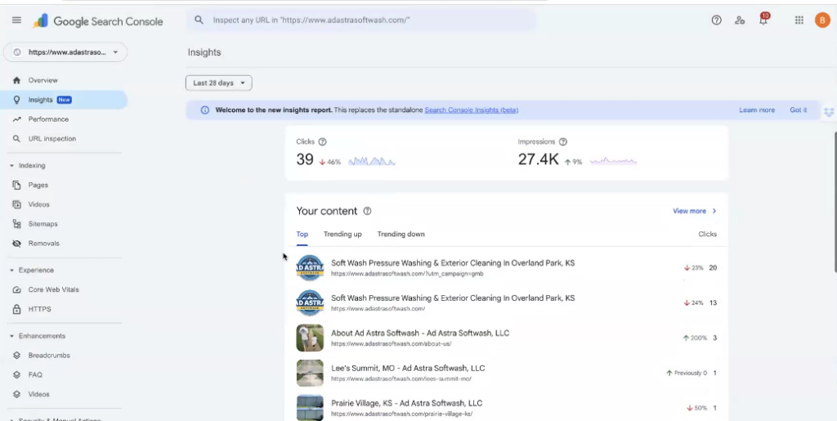Click the Impressions help info icon

[563, 141]
